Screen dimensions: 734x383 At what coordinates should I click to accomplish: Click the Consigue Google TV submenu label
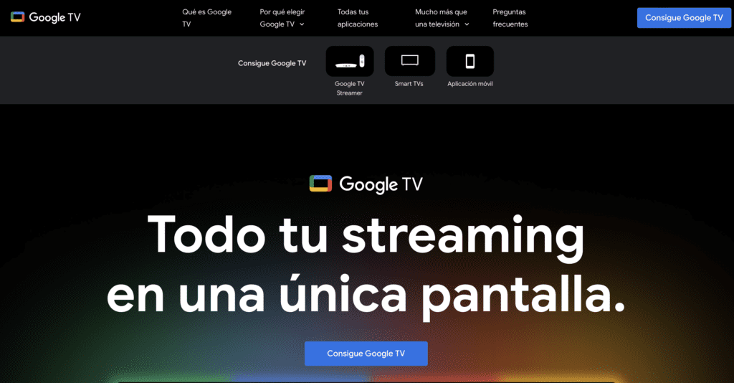point(272,63)
